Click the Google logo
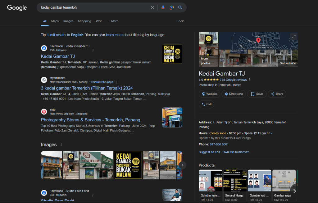 pyautogui.click(x=17, y=8)
